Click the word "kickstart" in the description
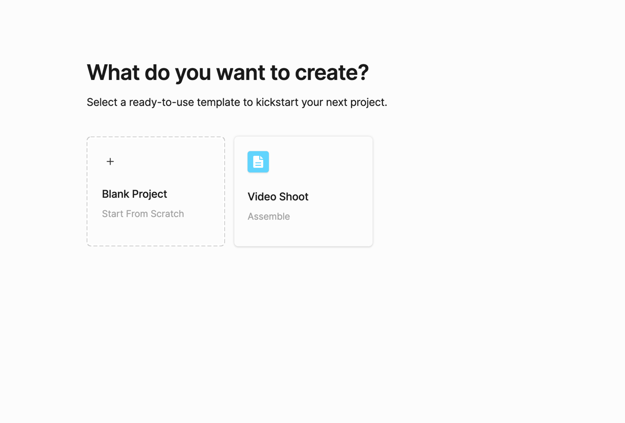Image resolution: width=625 pixels, height=423 pixels. (x=277, y=102)
